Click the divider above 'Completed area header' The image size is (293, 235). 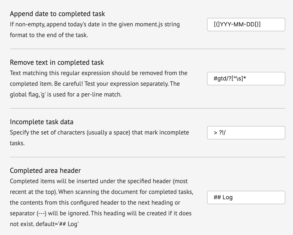click(147, 157)
